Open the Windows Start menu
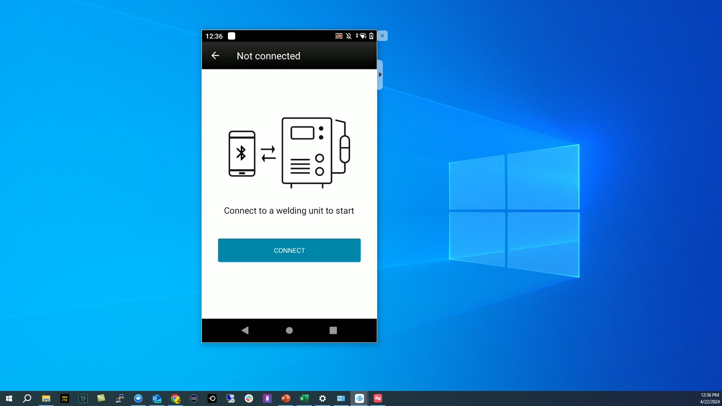This screenshot has width=722, height=406. coord(9,398)
